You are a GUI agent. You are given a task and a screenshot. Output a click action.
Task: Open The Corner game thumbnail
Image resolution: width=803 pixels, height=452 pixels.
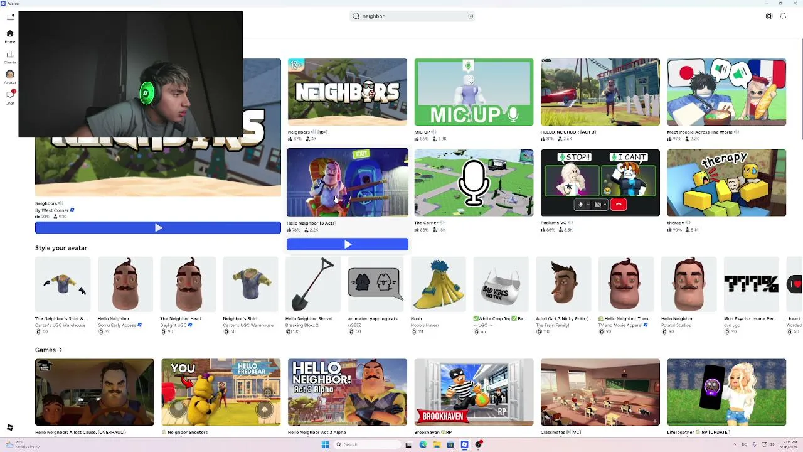[x=474, y=183]
